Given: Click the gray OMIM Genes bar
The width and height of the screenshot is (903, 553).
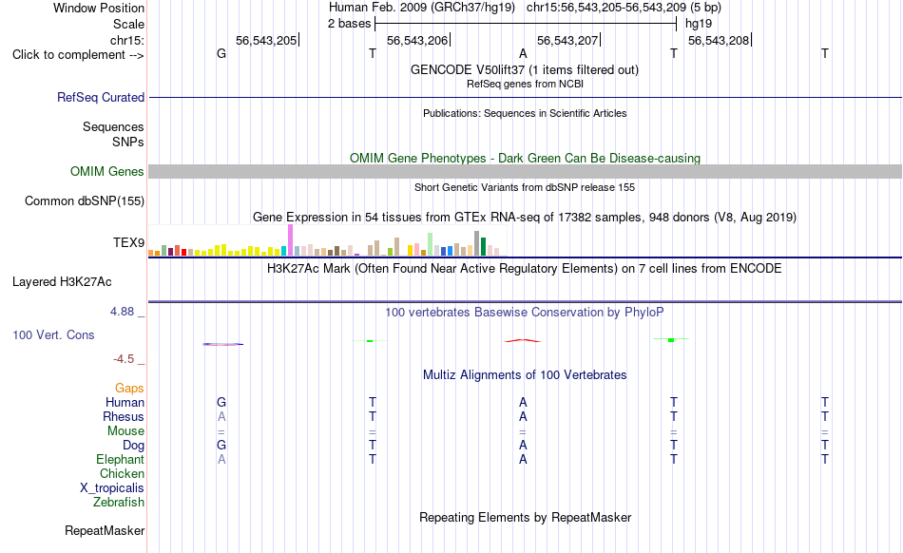Looking at the screenshot, I should point(525,171).
